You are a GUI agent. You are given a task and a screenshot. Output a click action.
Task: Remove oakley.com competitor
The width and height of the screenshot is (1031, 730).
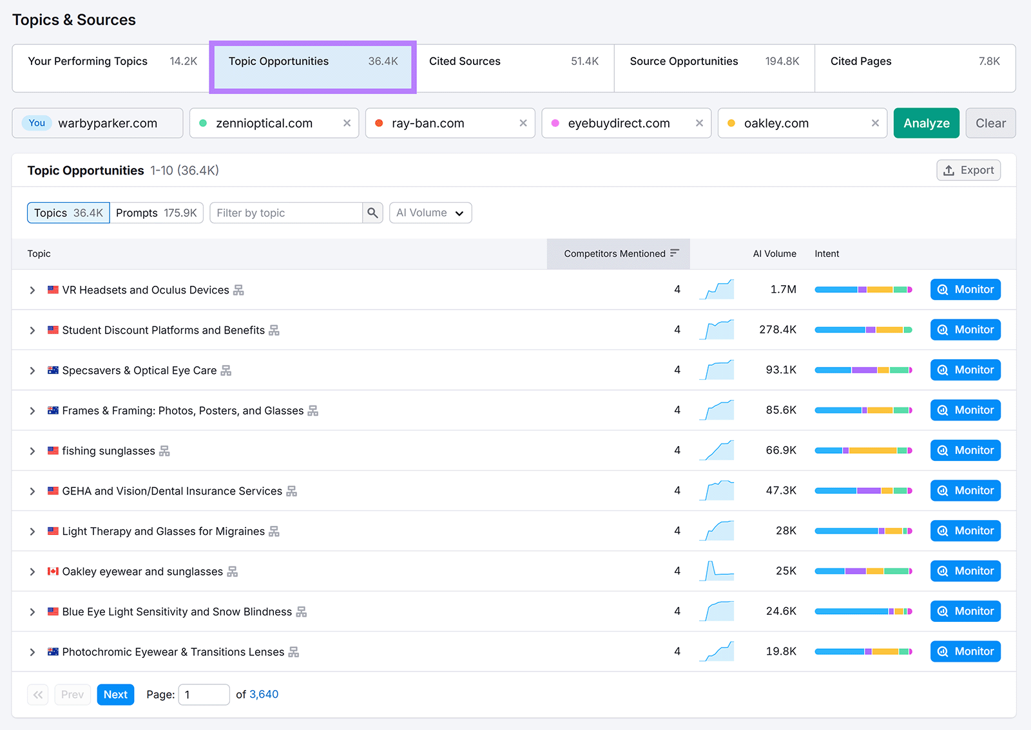point(875,123)
